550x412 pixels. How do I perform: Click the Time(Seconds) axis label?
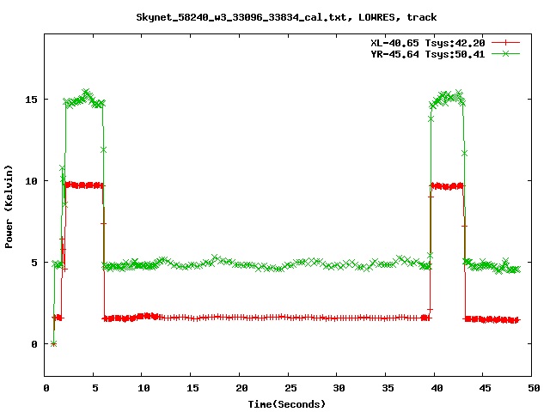coord(287,404)
